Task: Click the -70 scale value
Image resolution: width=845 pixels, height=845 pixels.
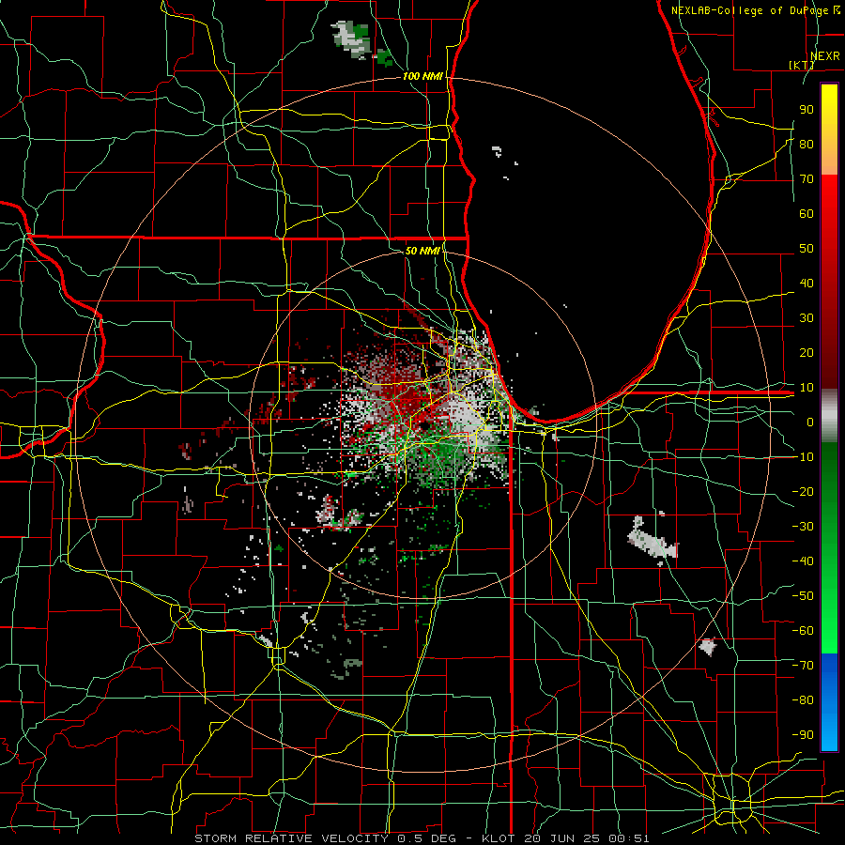Action: [x=803, y=665]
